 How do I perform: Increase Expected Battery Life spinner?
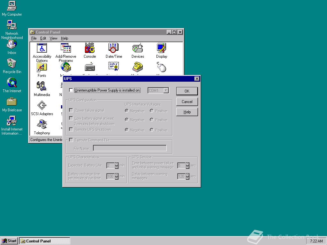(117, 164)
